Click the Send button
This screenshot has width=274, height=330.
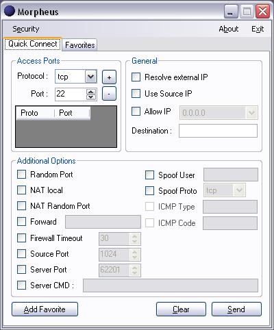236,309
